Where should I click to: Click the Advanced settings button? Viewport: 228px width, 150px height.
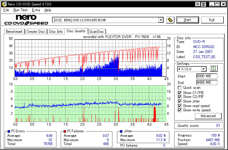(208, 116)
